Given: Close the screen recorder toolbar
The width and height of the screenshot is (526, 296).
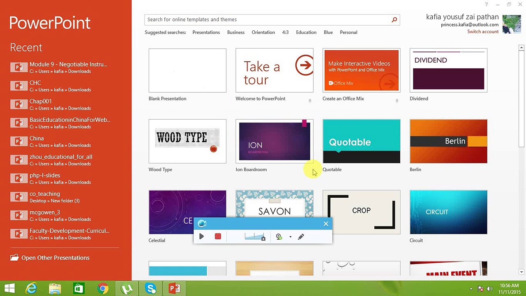Looking at the screenshot, I should coord(326,224).
